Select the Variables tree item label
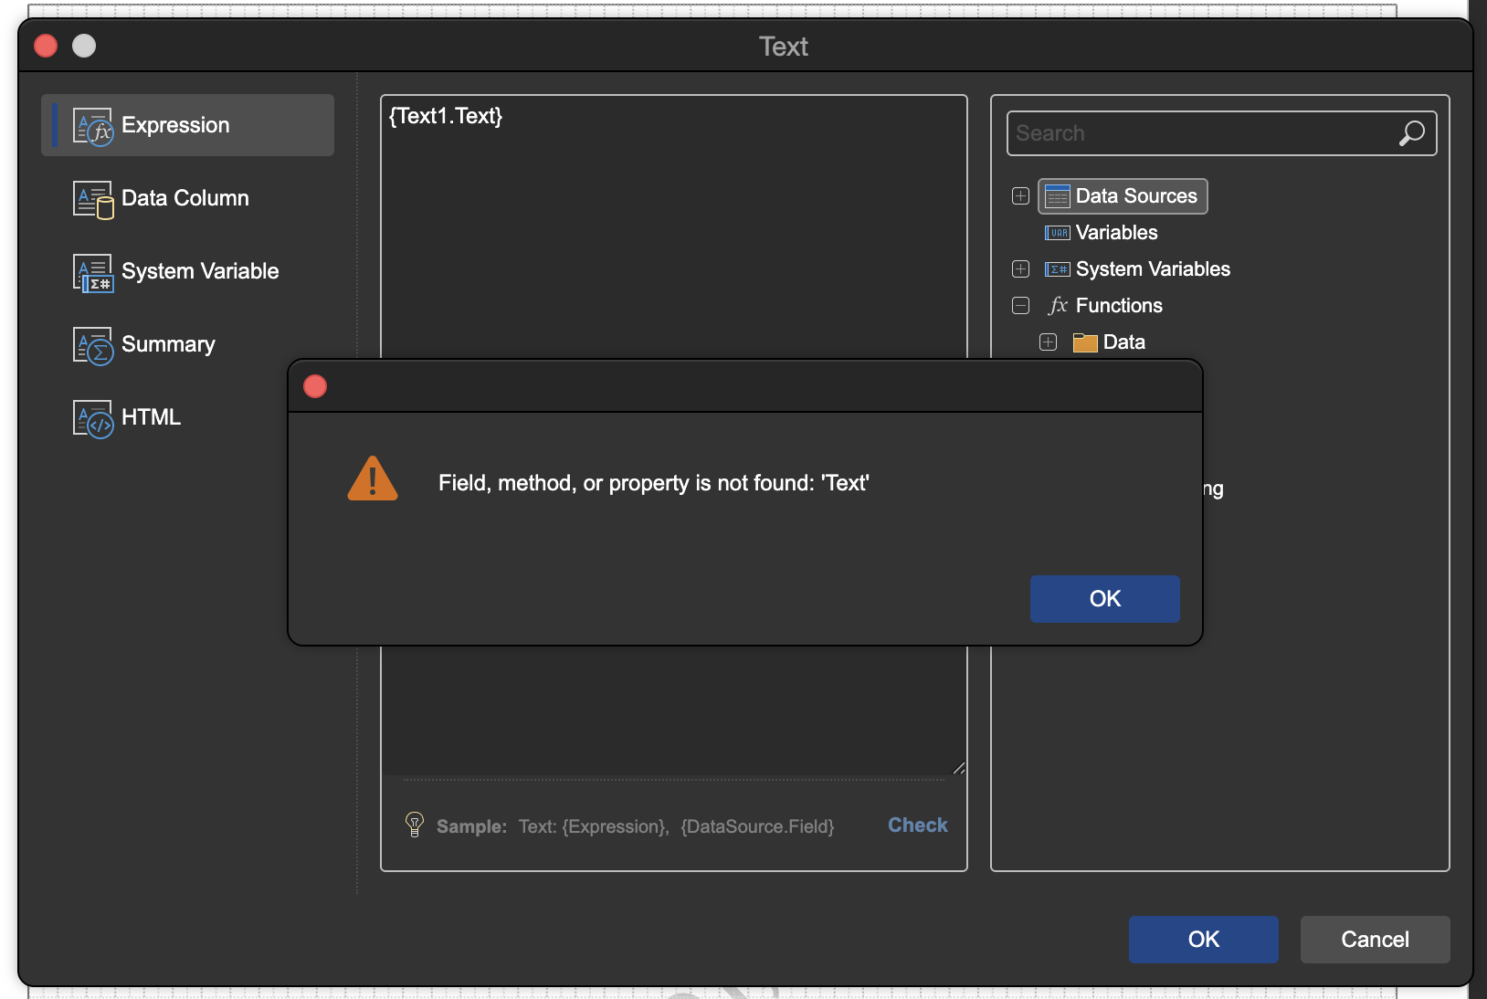 click(x=1117, y=233)
